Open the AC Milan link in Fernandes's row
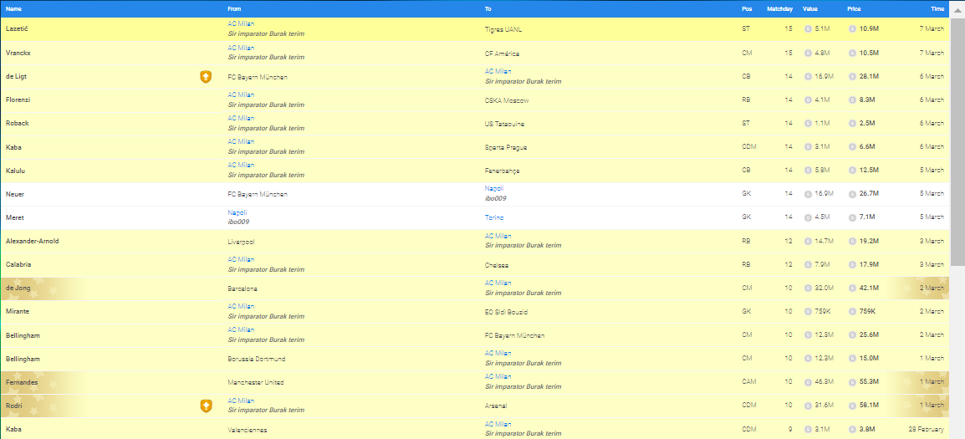965x439 pixels. pyautogui.click(x=498, y=376)
